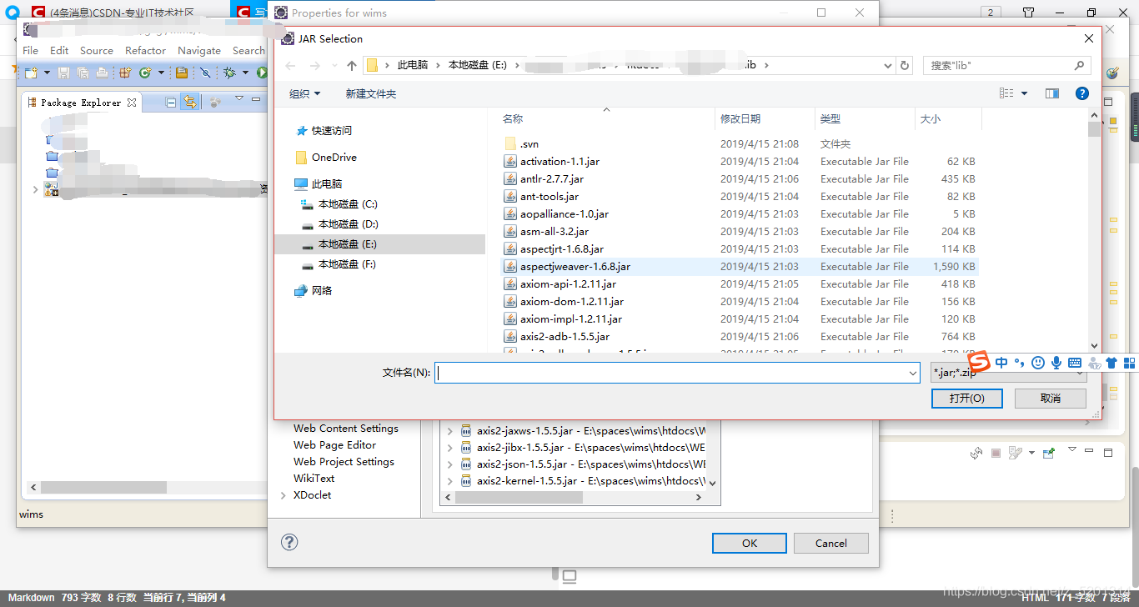Click the file name input field

(677, 374)
